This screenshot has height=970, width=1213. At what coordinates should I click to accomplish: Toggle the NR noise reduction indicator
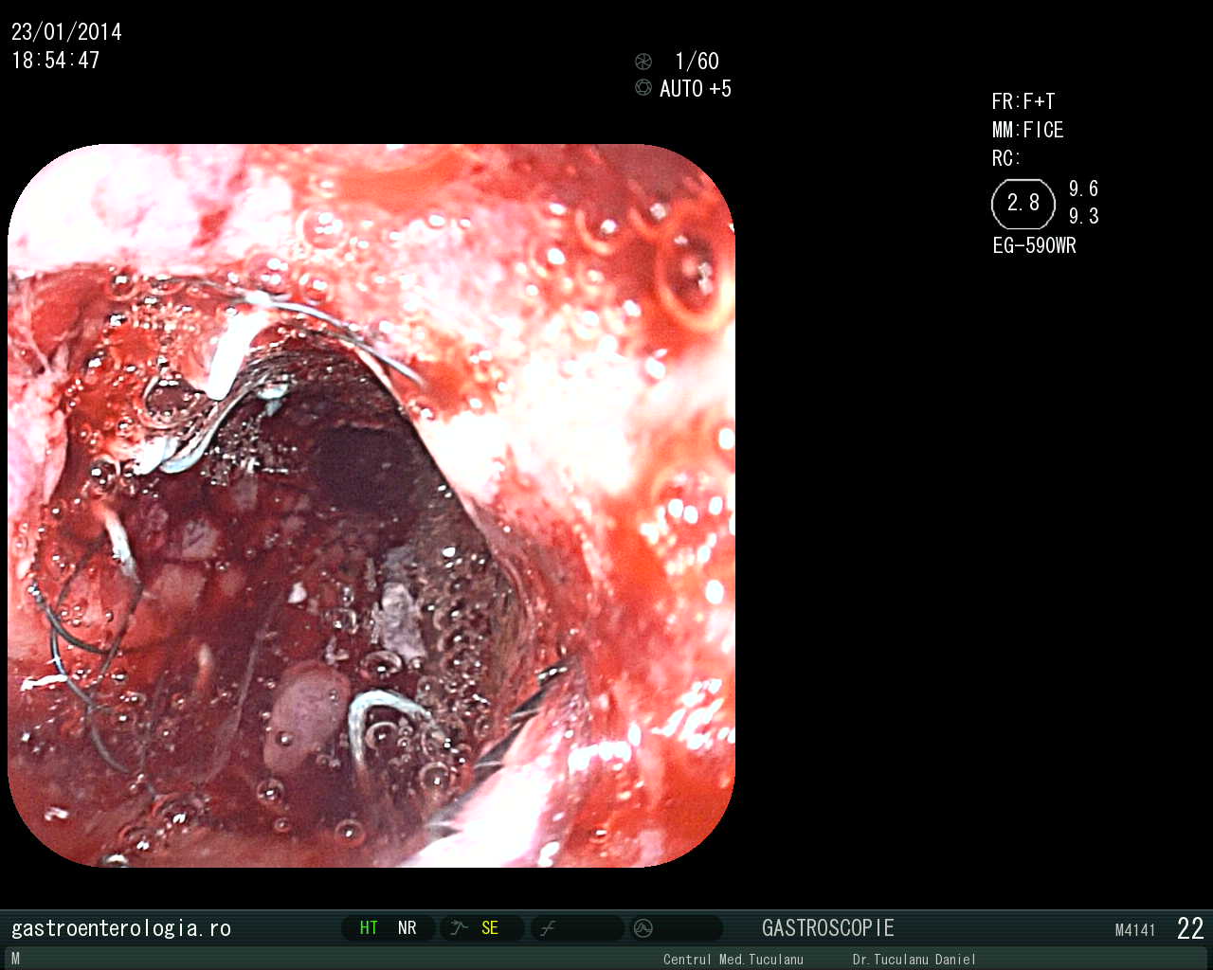(x=407, y=928)
